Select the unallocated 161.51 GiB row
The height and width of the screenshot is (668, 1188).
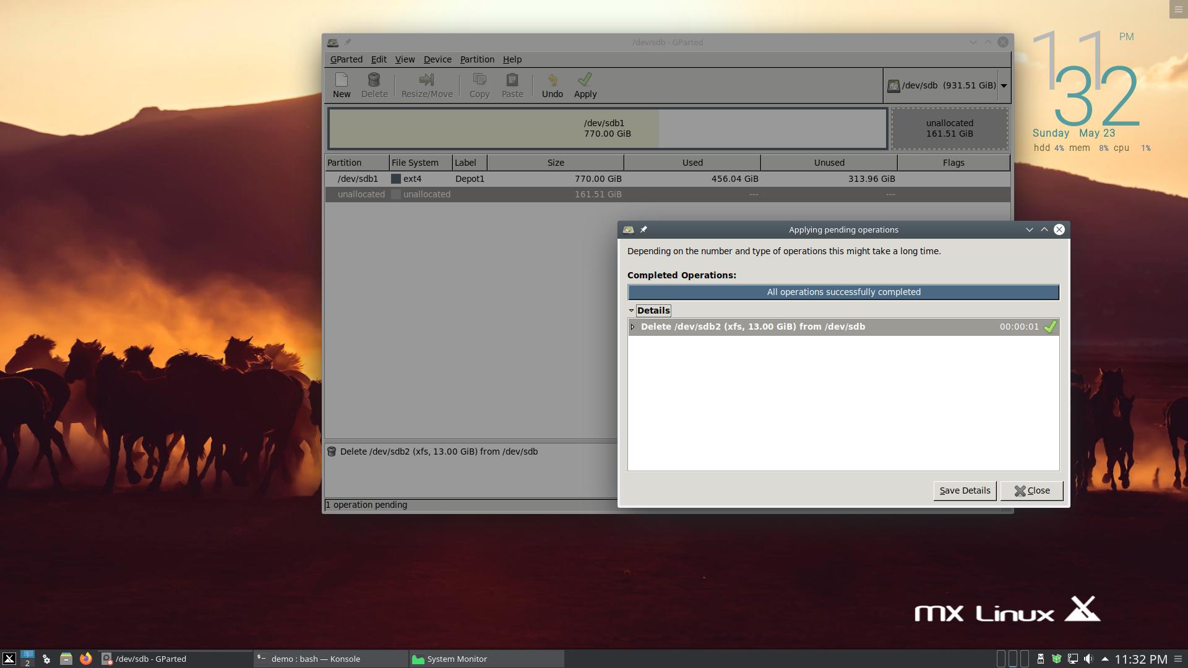click(668, 194)
